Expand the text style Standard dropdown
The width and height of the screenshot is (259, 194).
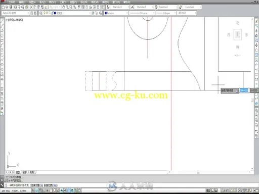coord(128,7)
